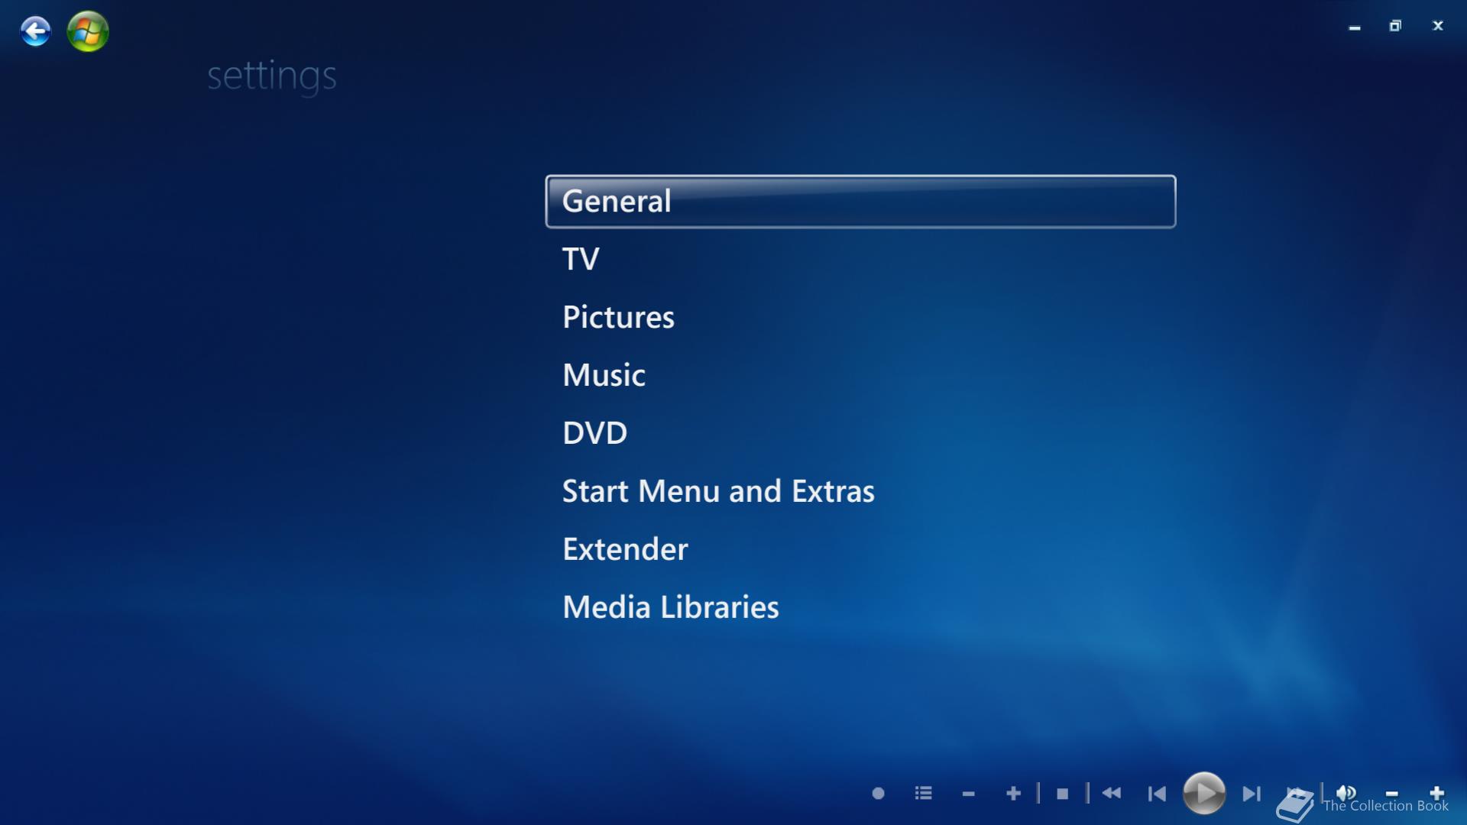Open the TV settings

[x=581, y=259]
